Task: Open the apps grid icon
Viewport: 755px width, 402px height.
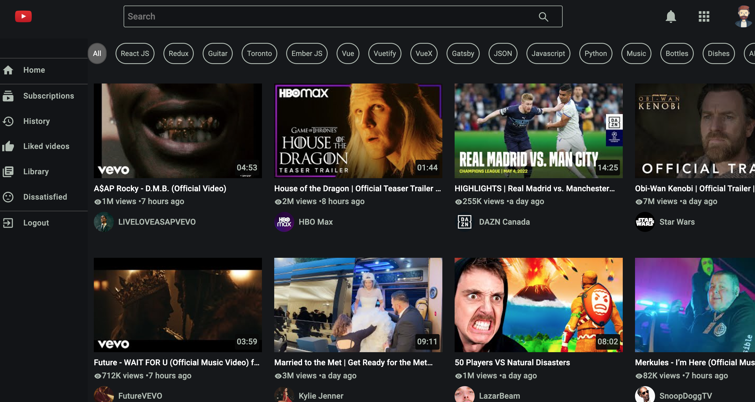Action: coord(704,17)
